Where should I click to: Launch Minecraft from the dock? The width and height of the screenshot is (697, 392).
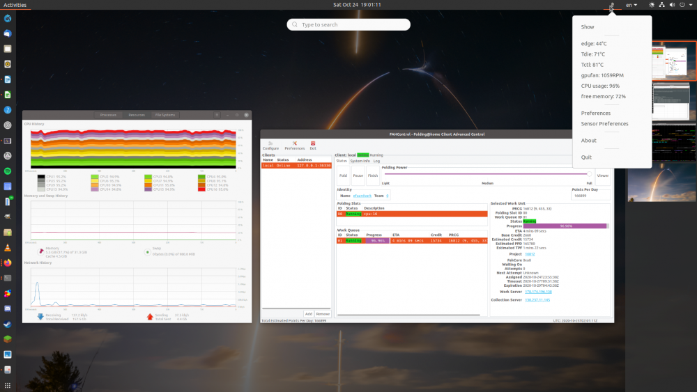click(x=8, y=339)
